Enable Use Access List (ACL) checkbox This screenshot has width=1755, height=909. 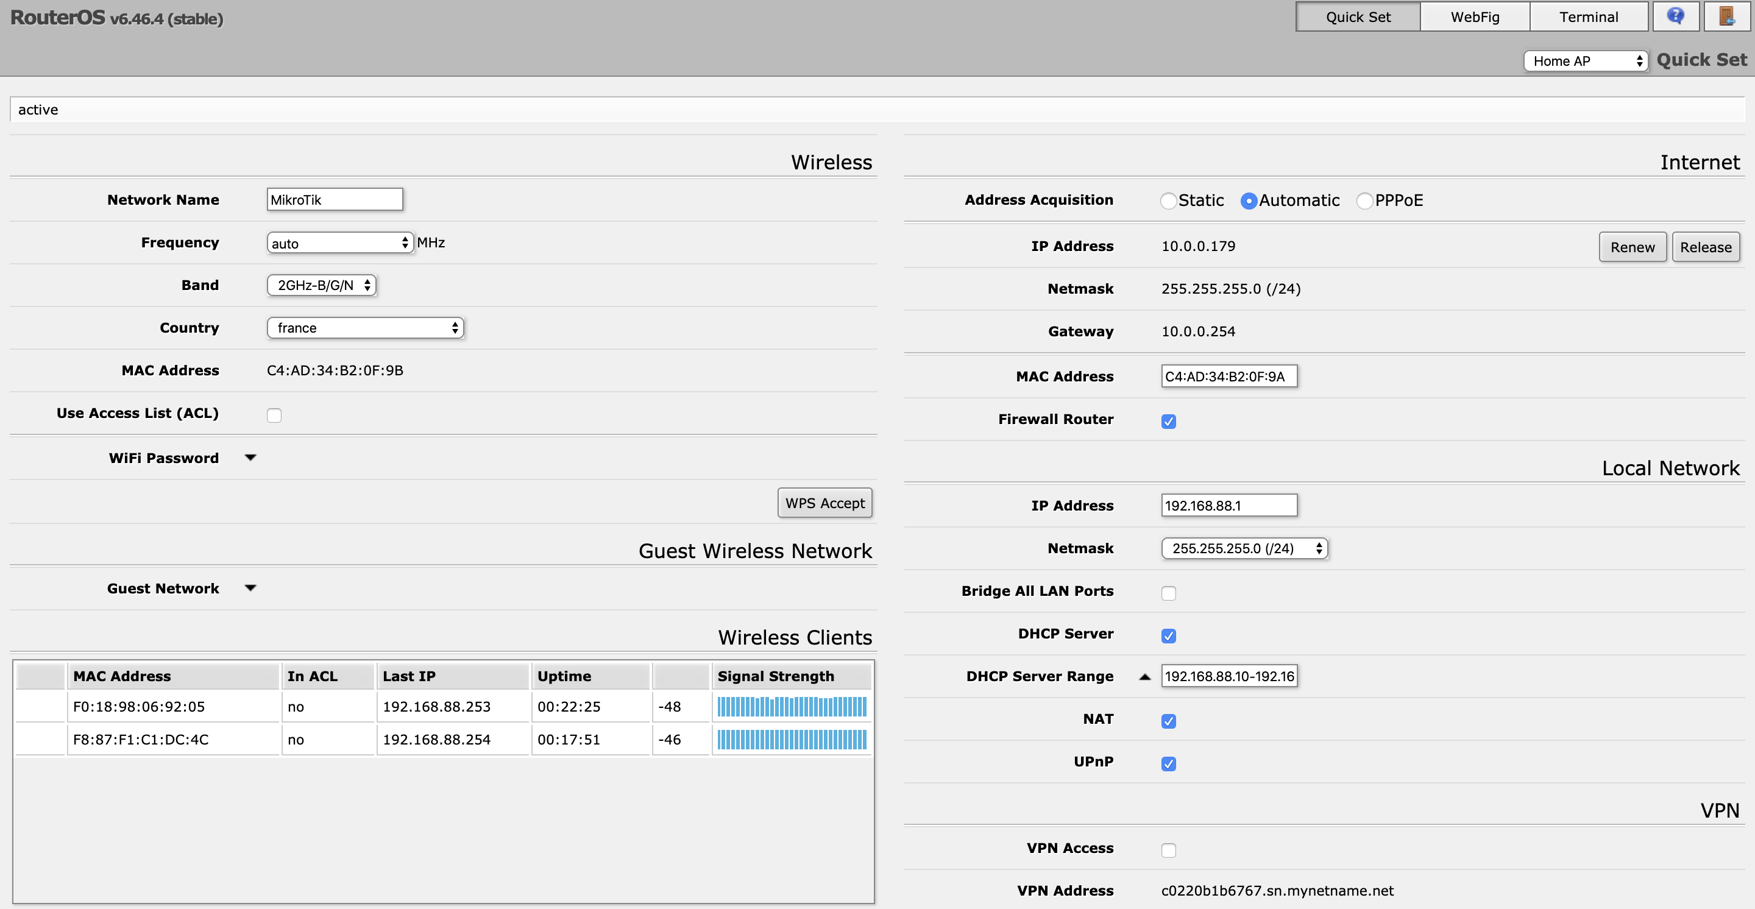click(x=274, y=416)
